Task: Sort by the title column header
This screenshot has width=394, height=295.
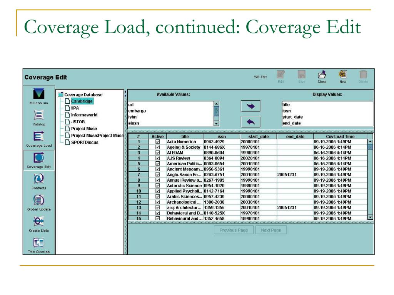Action: [x=185, y=136]
